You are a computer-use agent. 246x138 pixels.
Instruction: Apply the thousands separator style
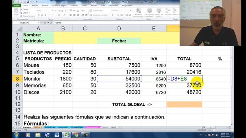(x=121, y=15)
